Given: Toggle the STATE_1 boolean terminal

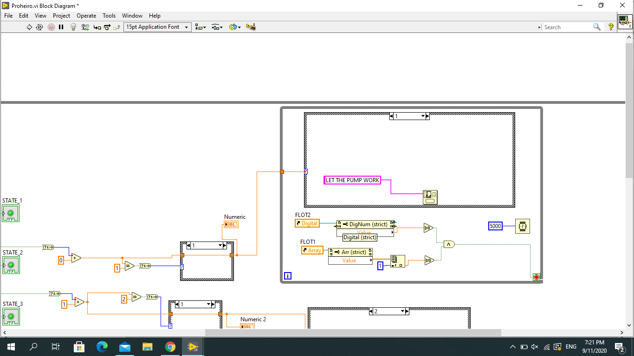Looking at the screenshot, I should (x=10, y=213).
